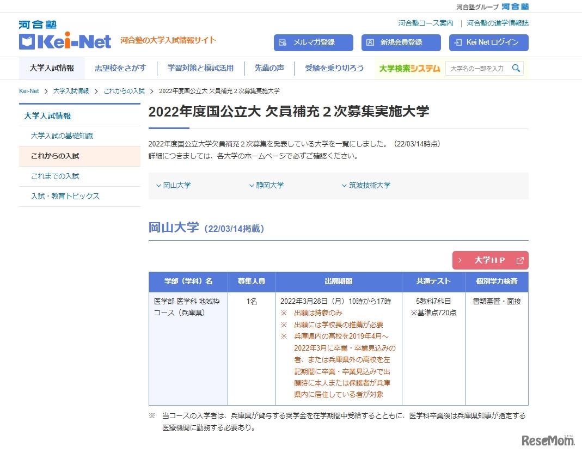582x453 pixels.
Task: Click the person icon on 新規会員登録 button
Action: tap(370, 42)
